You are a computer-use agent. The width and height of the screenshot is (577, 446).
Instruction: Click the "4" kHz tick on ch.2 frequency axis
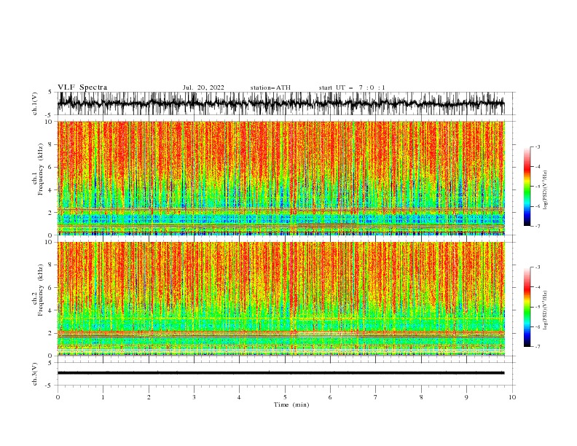pyautogui.click(x=50, y=310)
